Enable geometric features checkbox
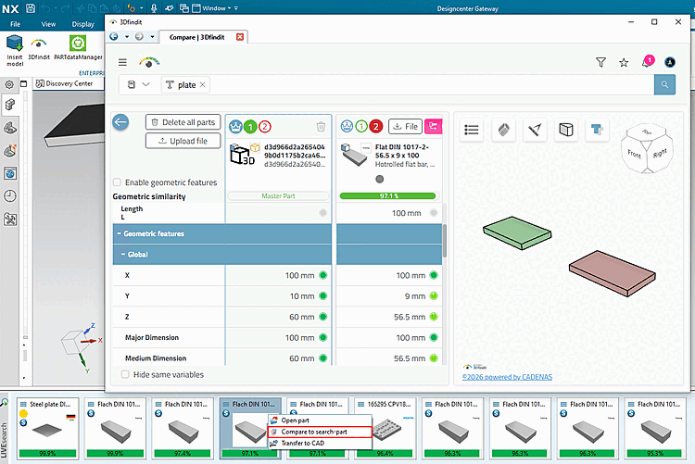 (x=117, y=182)
